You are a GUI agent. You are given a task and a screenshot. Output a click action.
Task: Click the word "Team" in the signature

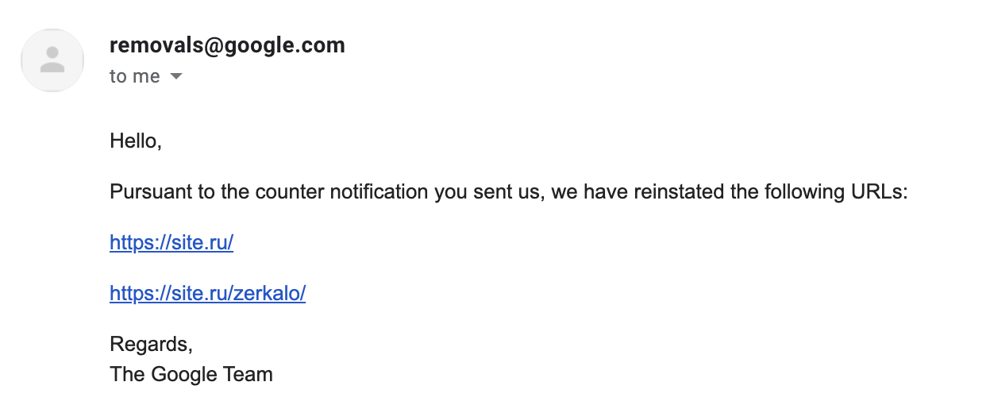click(x=250, y=374)
